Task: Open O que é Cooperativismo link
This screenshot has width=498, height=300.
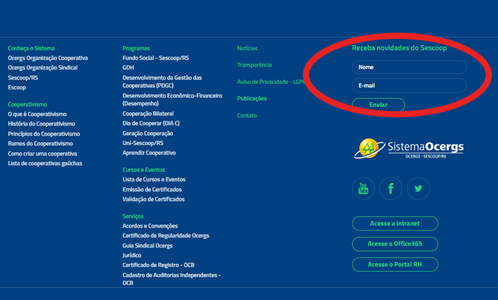Action: pyautogui.click(x=38, y=114)
